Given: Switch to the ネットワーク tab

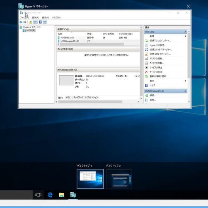Looking at the screenshot, I should point(78,98).
